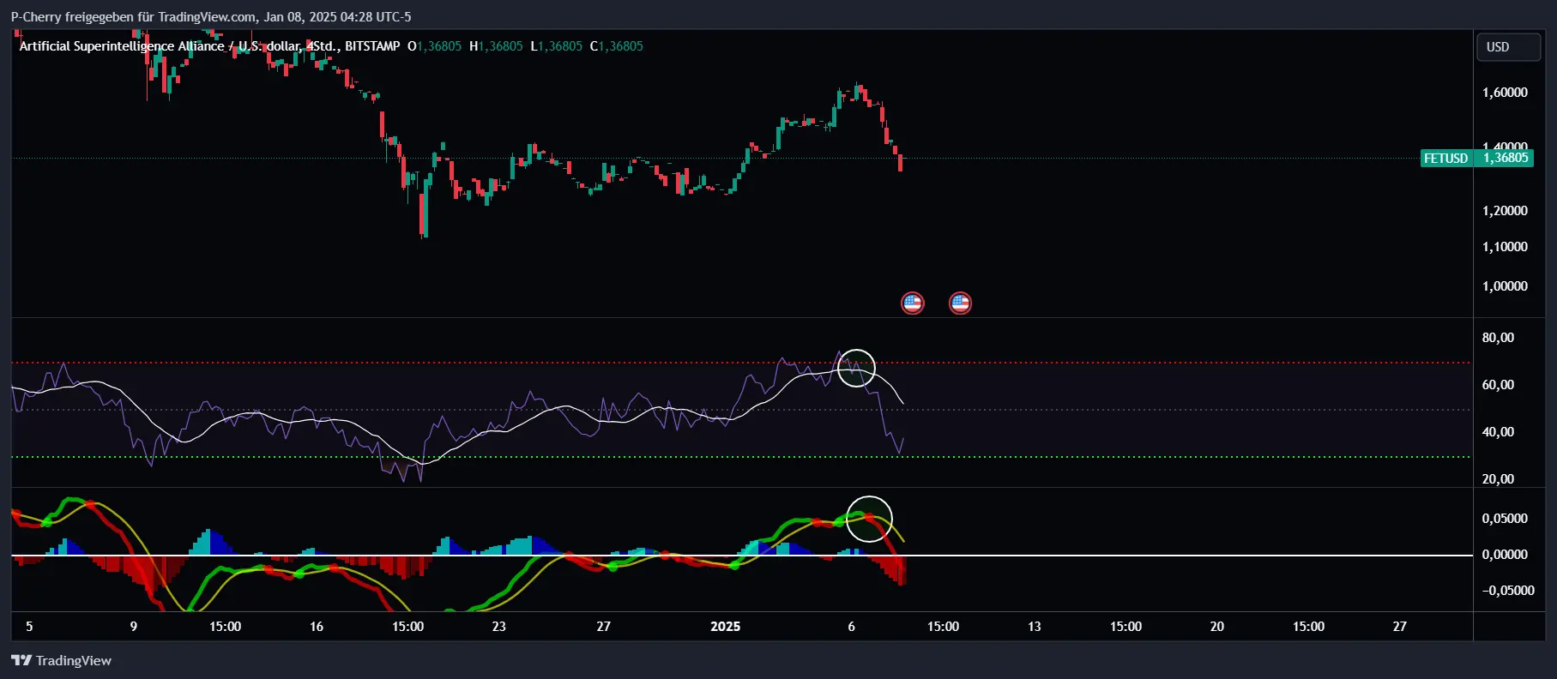1557x679 pixels.
Task: Click the second US economic event flag
Action: click(960, 303)
